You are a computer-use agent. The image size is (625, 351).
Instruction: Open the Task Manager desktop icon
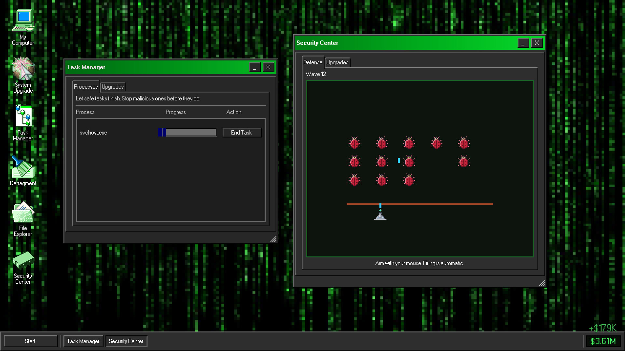[x=23, y=123]
